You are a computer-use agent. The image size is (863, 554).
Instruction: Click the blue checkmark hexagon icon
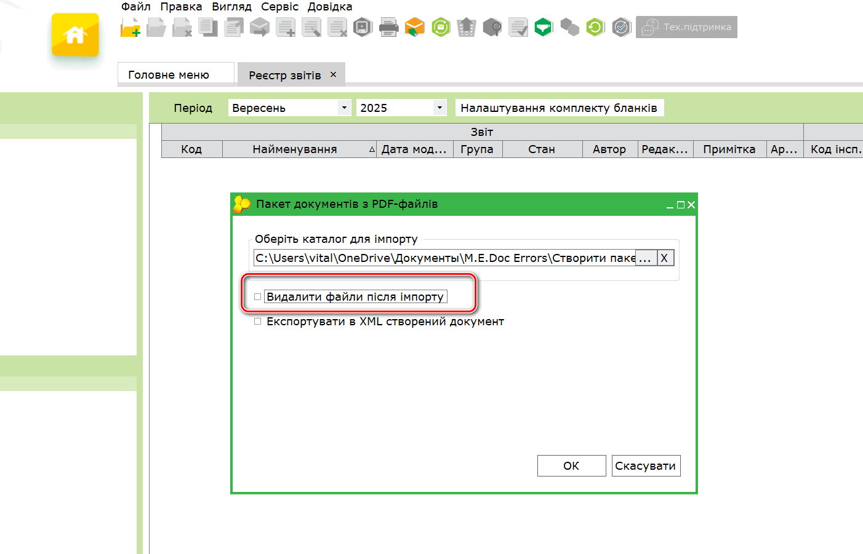click(x=622, y=28)
